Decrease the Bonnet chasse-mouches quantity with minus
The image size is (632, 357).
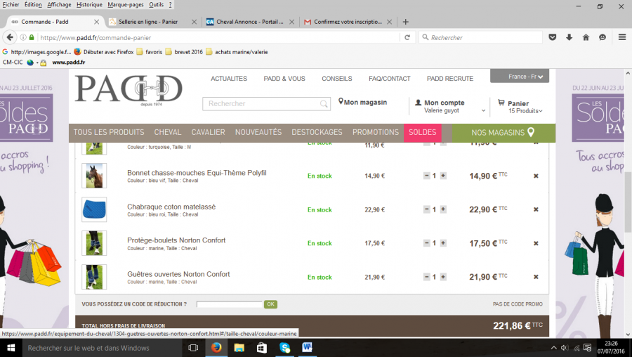tap(426, 176)
